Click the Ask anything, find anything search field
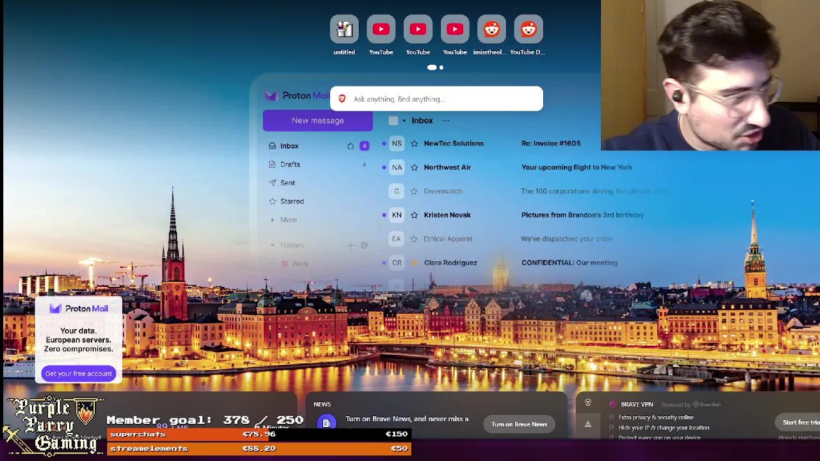The image size is (820, 461). [436, 99]
